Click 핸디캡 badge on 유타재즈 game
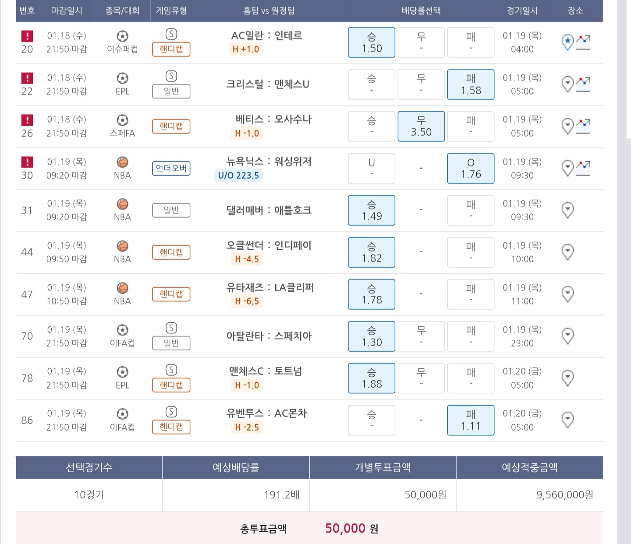The width and height of the screenshot is (631, 544). pyautogui.click(x=171, y=294)
